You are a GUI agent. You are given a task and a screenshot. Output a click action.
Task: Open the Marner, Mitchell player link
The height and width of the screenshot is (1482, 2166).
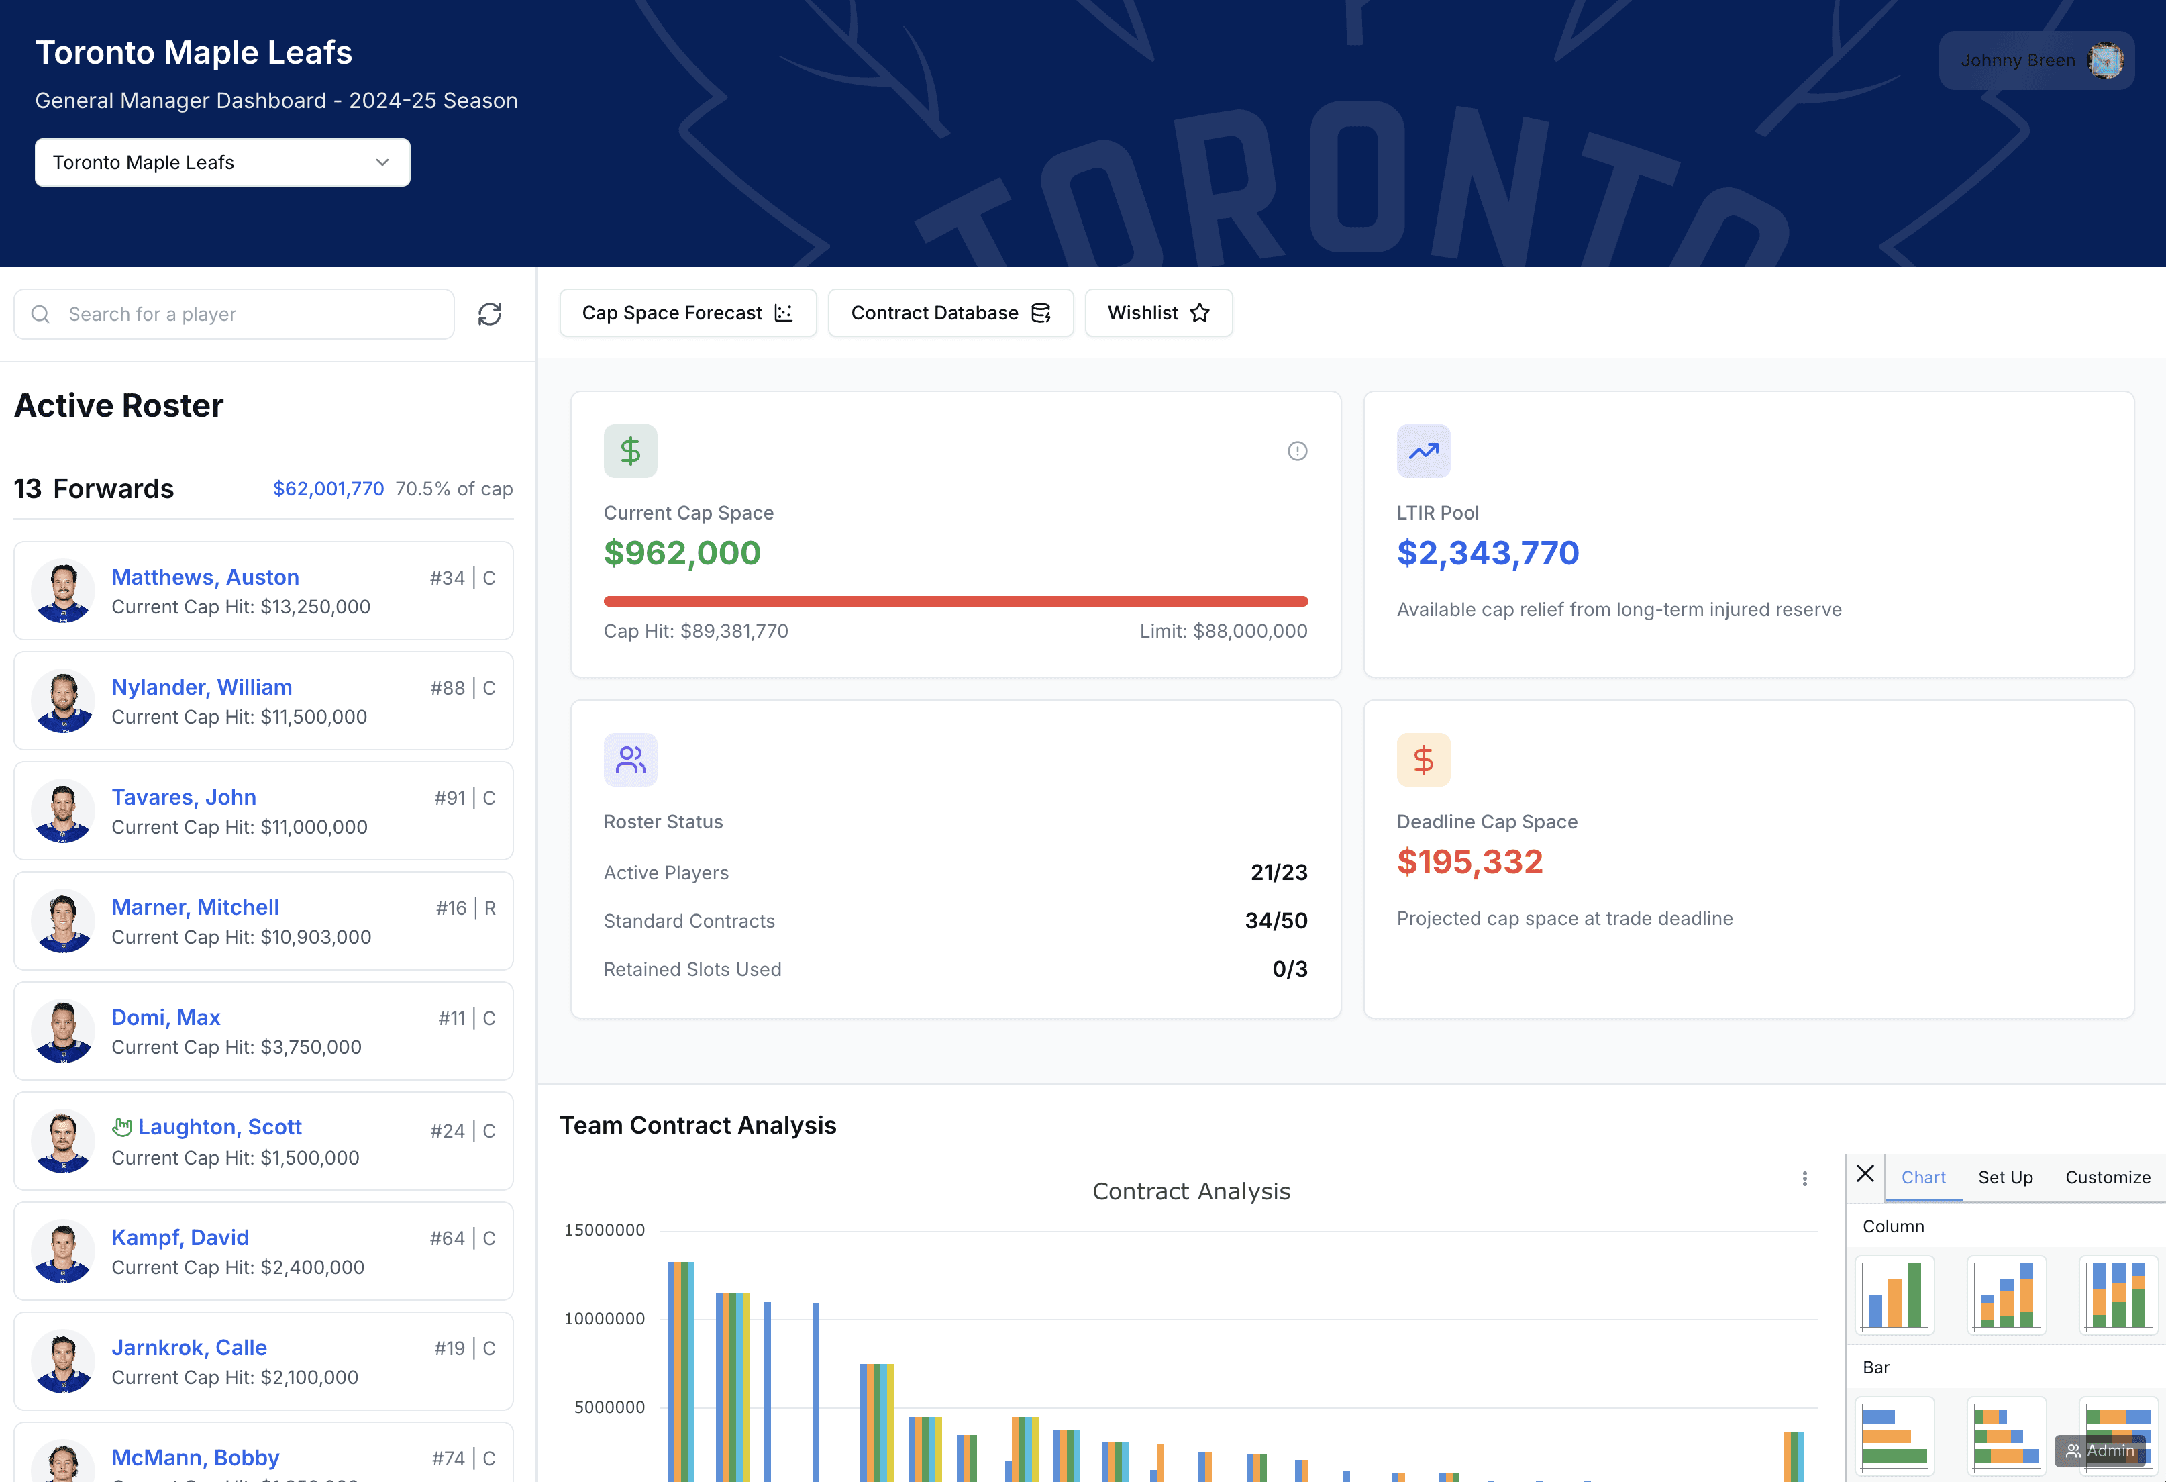point(195,907)
